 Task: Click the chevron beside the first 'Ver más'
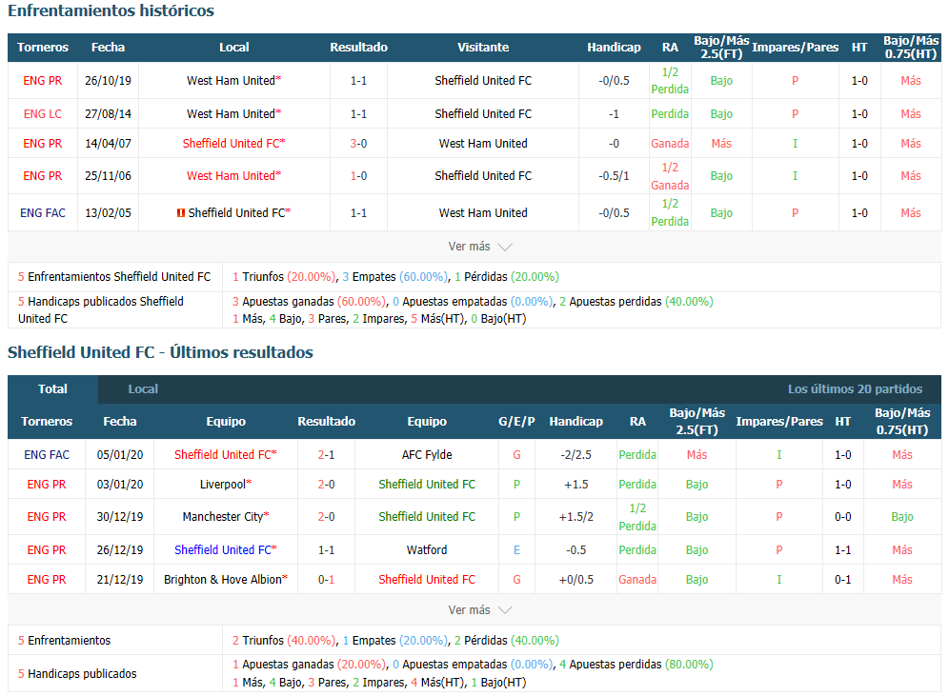(x=505, y=247)
